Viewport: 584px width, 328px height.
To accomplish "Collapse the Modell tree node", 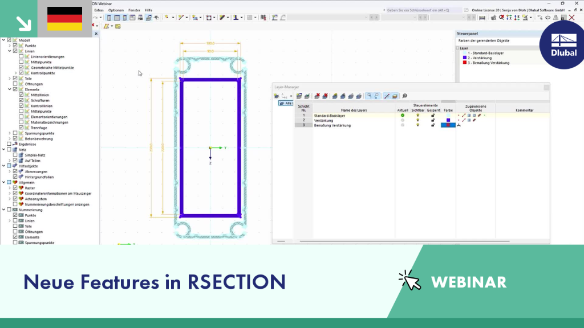I will 3,40.
